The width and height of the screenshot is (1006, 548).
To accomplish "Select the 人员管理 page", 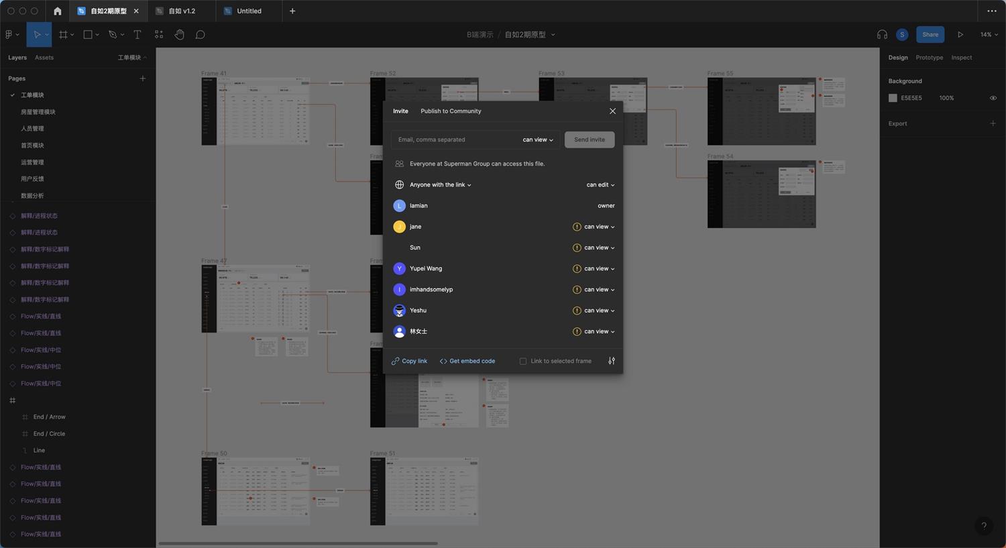I will tap(32, 129).
